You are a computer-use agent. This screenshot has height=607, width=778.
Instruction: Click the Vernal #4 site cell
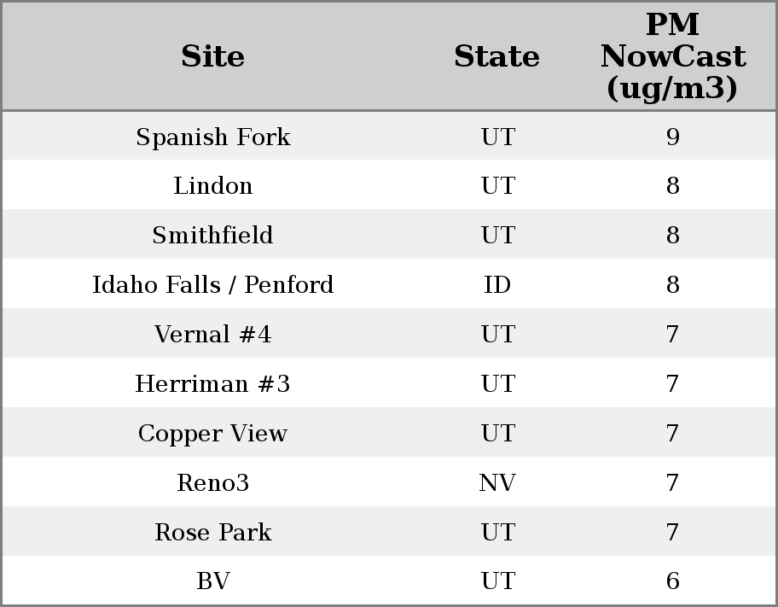pos(212,335)
